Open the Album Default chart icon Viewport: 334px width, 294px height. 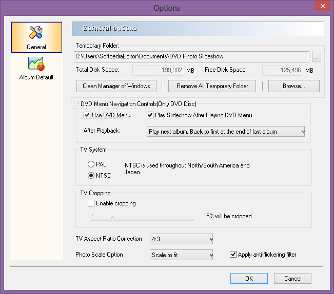(36, 64)
